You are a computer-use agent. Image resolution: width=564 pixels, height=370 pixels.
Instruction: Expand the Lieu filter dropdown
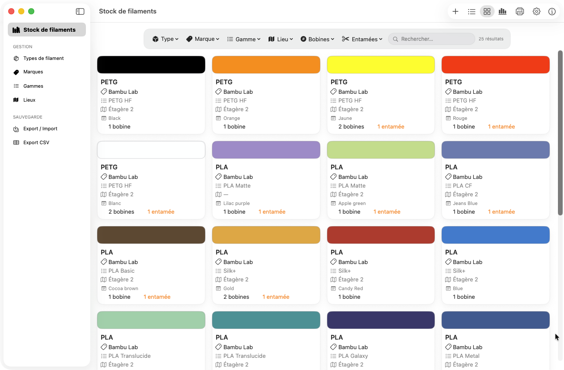pyautogui.click(x=281, y=39)
